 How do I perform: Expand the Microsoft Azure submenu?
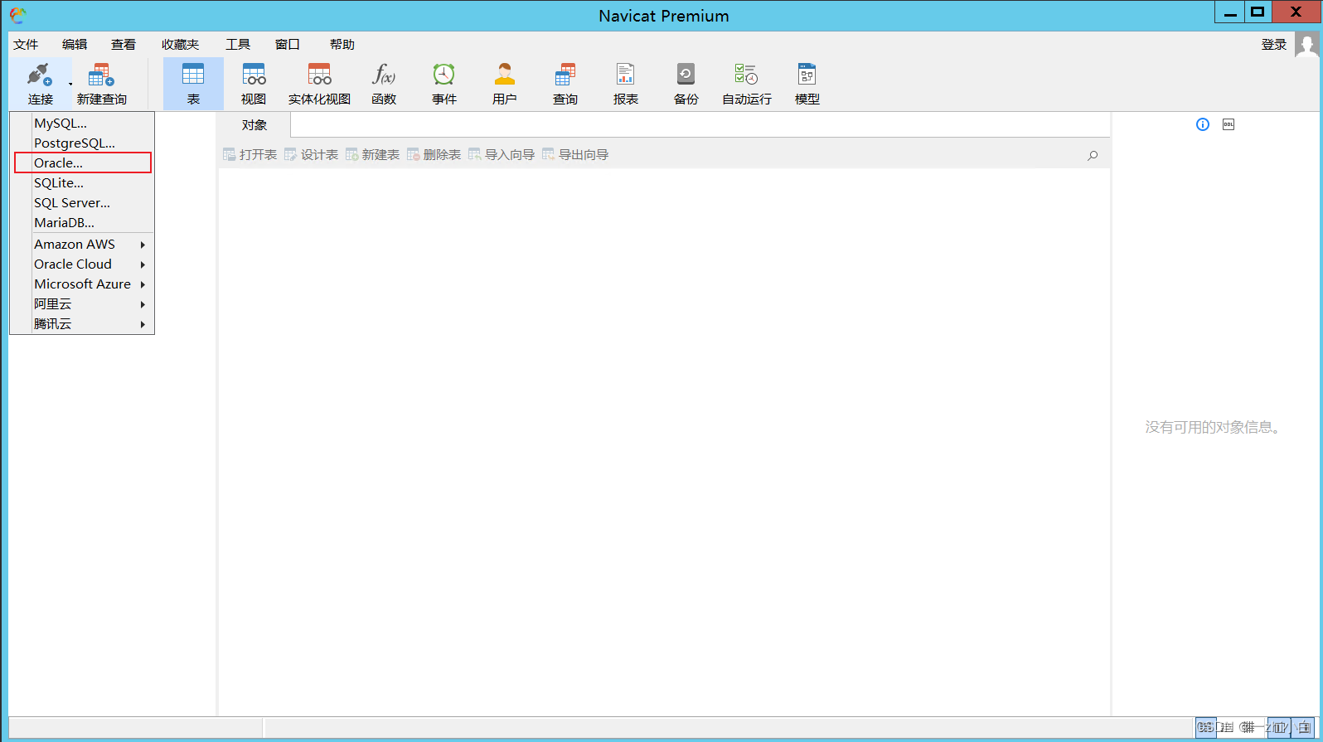(83, 284)
